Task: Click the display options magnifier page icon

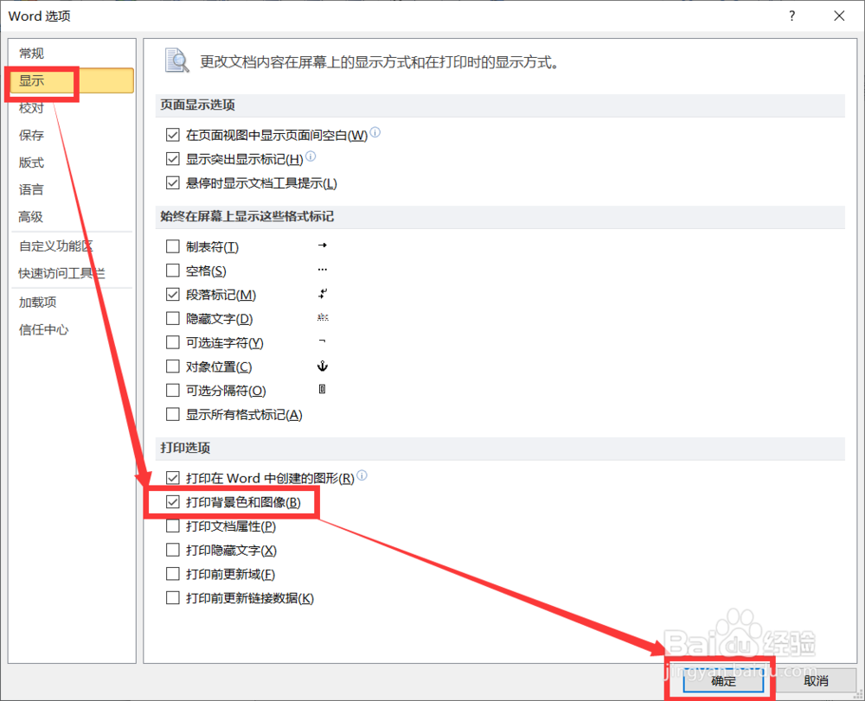Action: coord(177,60)
